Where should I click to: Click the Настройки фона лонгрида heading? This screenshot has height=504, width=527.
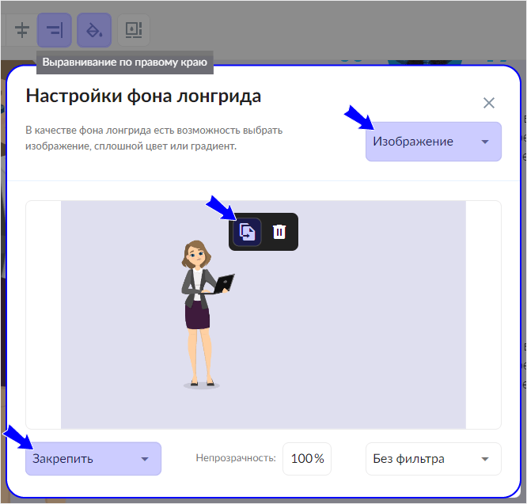(x=143, y=96)
